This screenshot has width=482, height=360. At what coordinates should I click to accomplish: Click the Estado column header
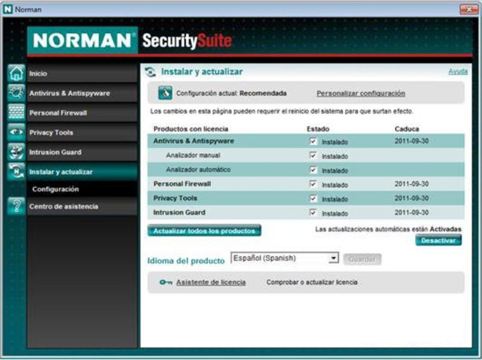pyautogui.click(x=318, y=129)
